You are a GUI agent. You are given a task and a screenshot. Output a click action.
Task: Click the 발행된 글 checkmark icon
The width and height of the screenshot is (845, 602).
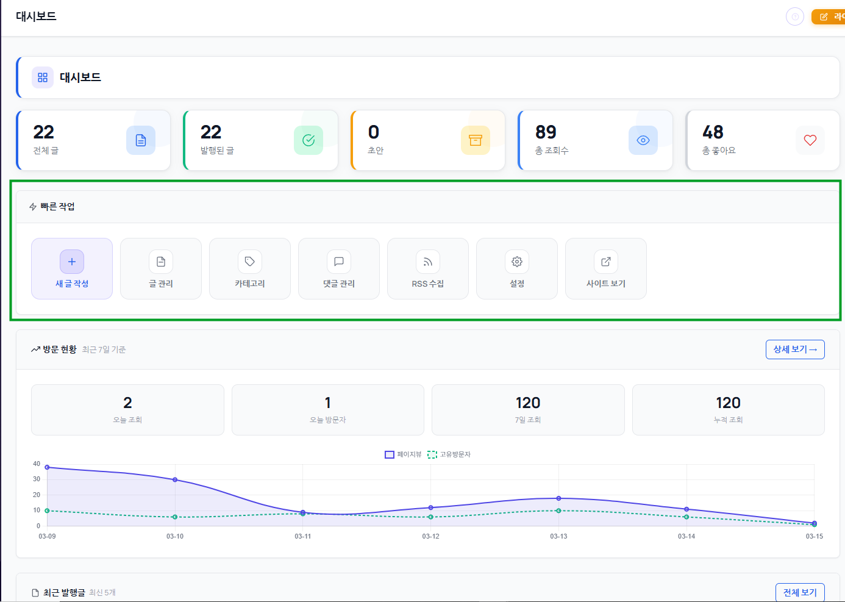point(308,140)
